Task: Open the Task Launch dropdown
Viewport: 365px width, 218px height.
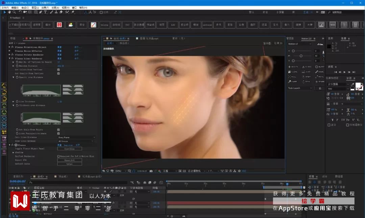Action: [x=300, y=88]
